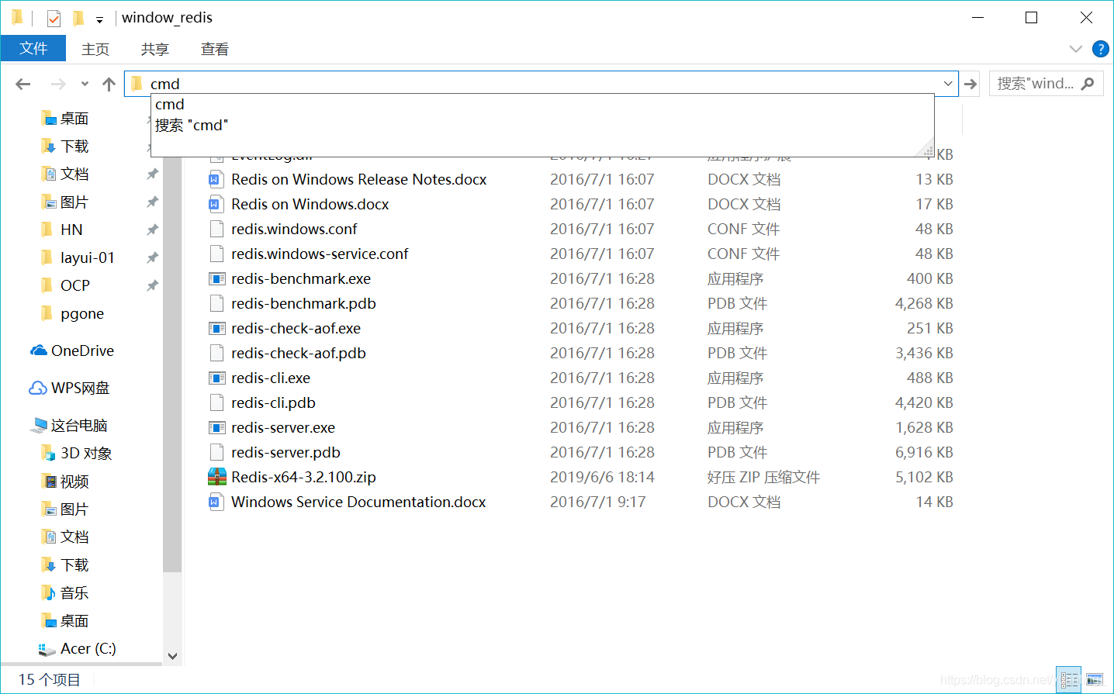This screenshot has height=694, width=1114.
Task: Select redis.windows-service.conf file icon
Action: pos(216,254)
